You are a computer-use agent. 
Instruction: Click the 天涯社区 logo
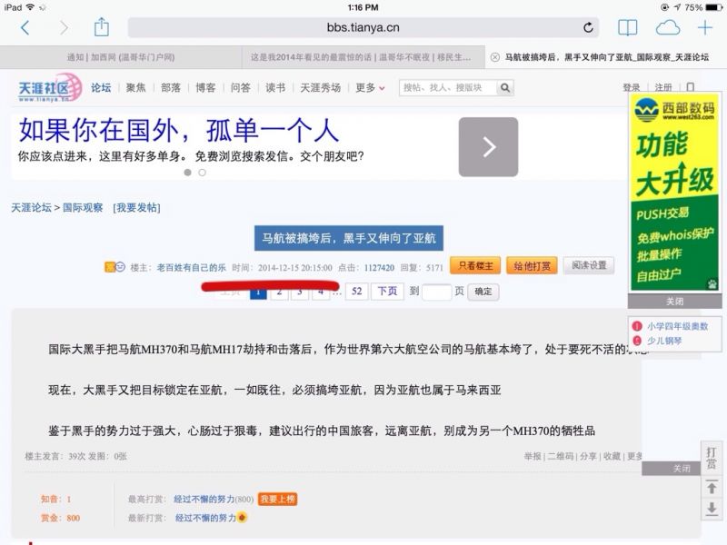coord(49,87)
